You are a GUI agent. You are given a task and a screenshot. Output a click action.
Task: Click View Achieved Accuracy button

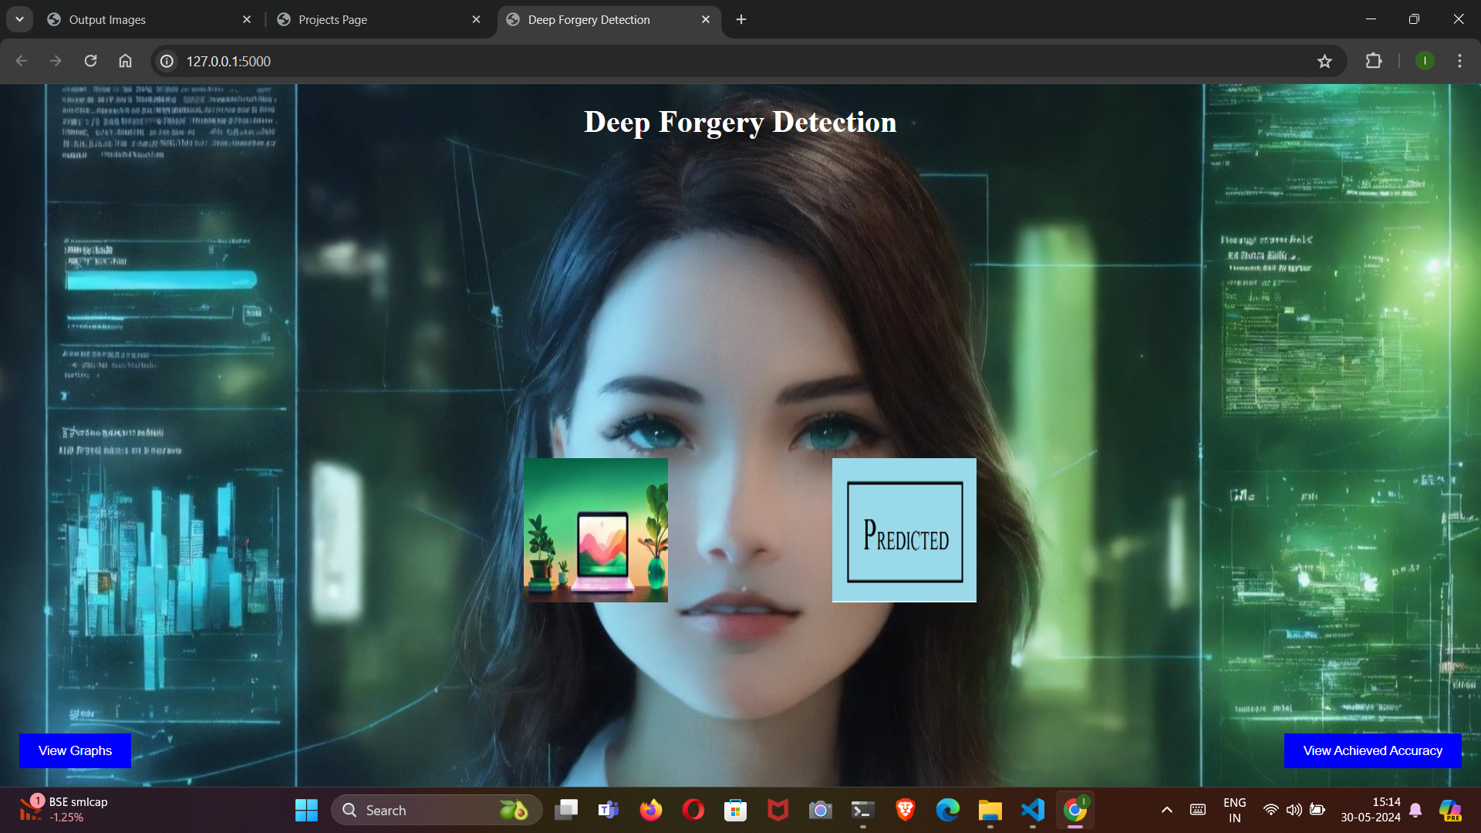[1372, 750]
